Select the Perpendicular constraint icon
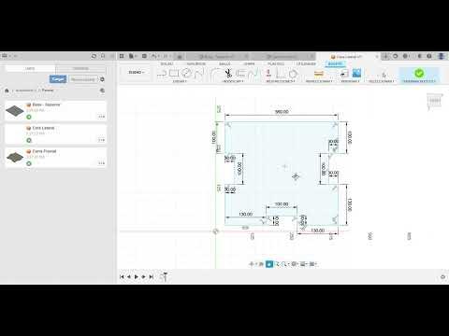 (x=281, y=74)
